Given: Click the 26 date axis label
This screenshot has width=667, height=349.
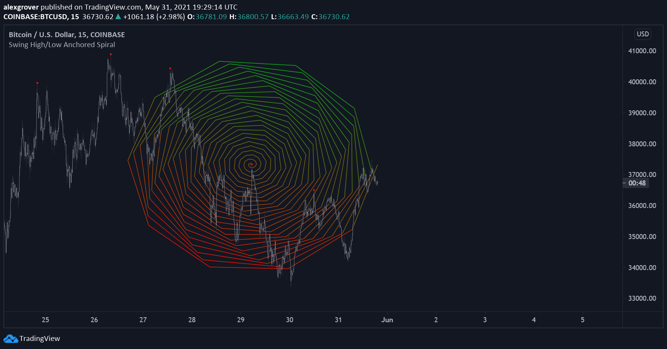Looking at the screenshot, I should coord(94,320).
